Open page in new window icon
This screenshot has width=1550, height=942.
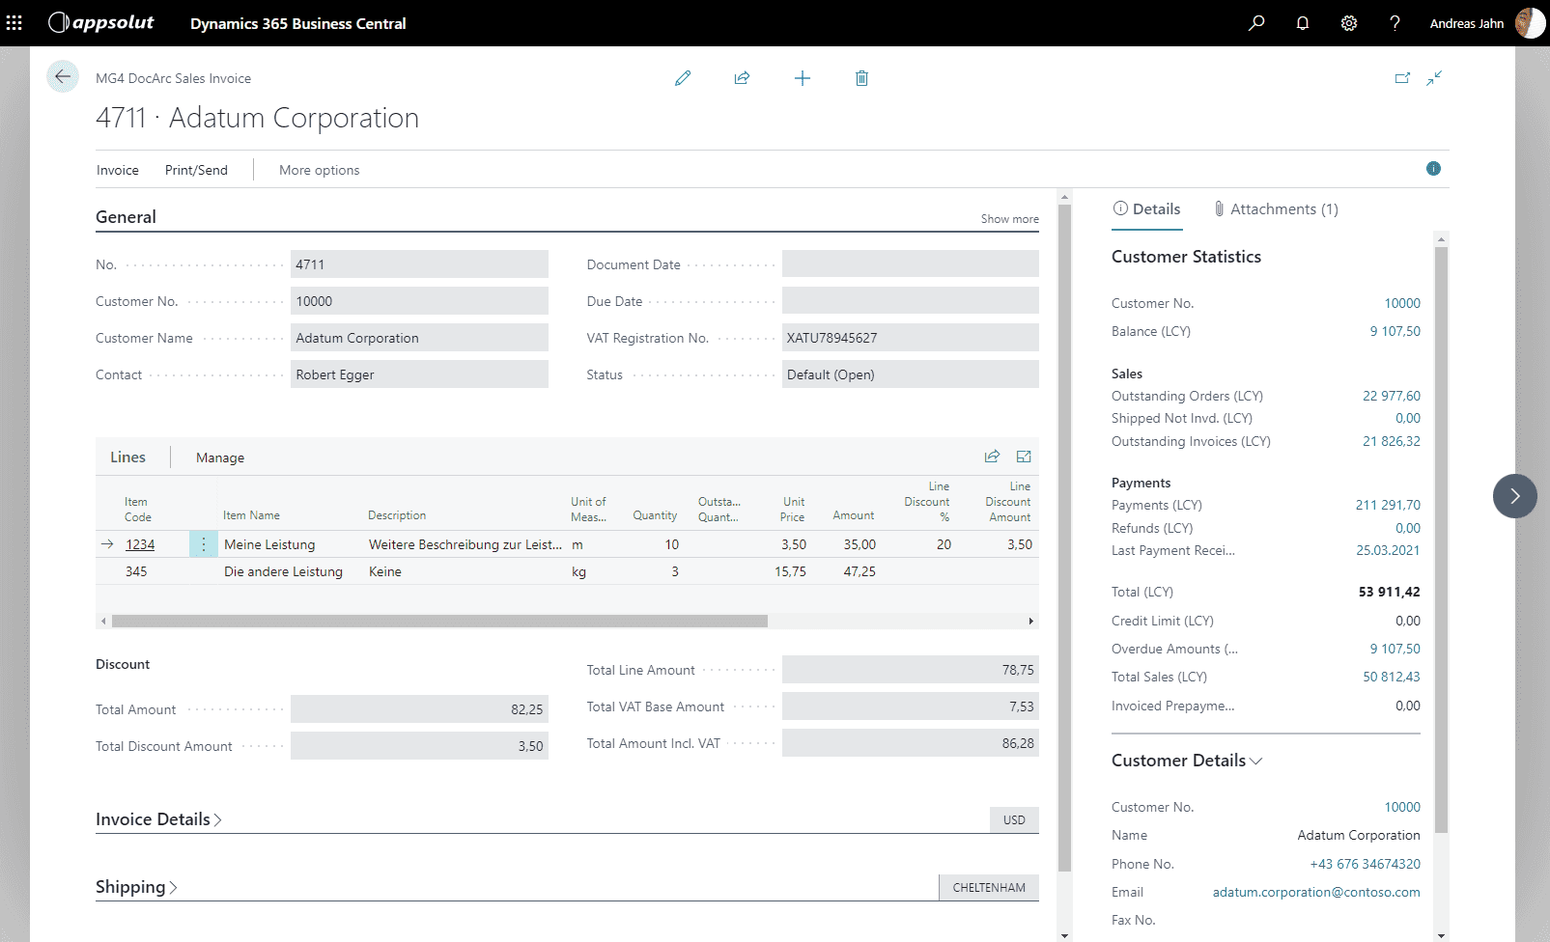(x=1402, y=78)
